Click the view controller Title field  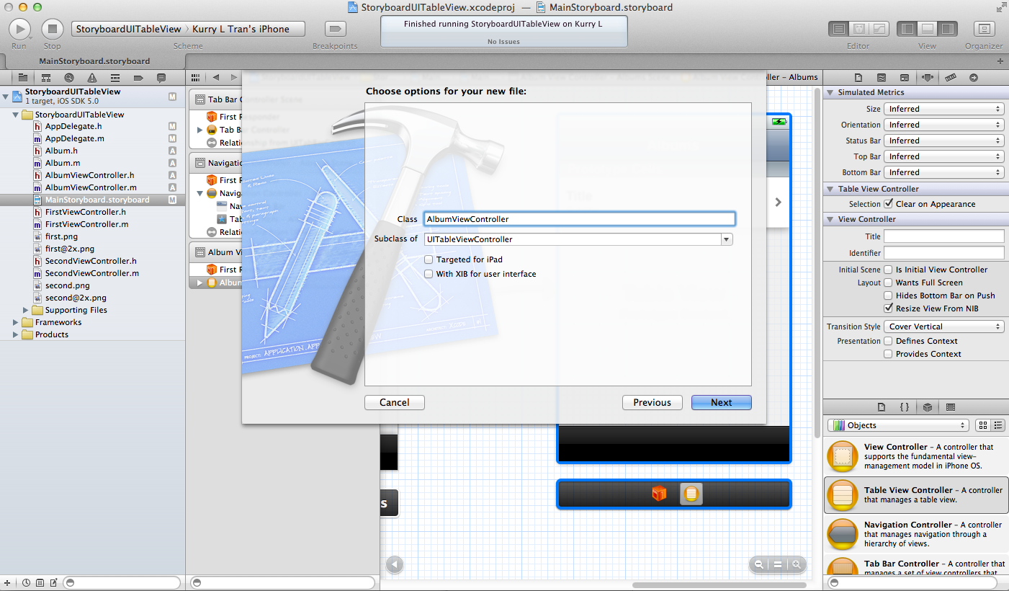pos(944,236)
